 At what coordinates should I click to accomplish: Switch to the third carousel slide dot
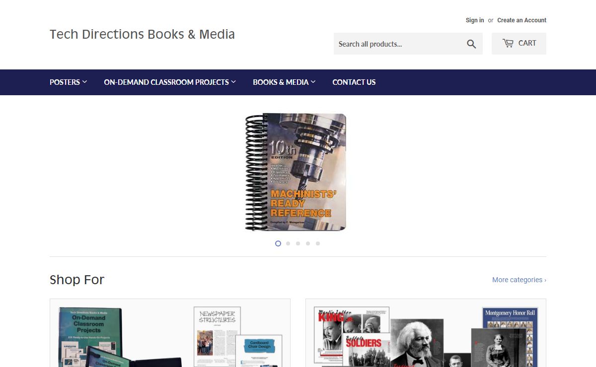[298, 244]
